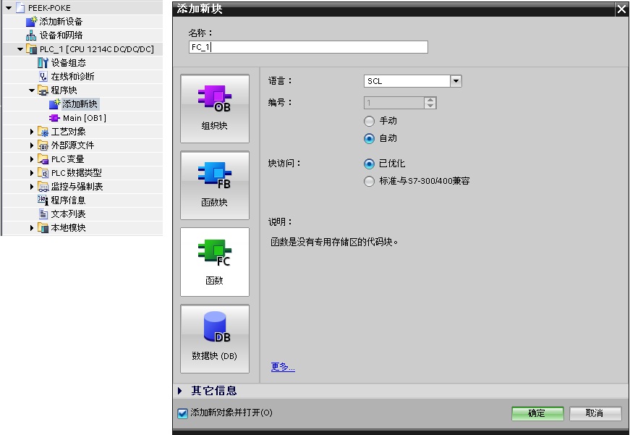The width and height of the screenshot is (630, 435).
Task: Click the 更多... link
Action: (x=283, y=367)
